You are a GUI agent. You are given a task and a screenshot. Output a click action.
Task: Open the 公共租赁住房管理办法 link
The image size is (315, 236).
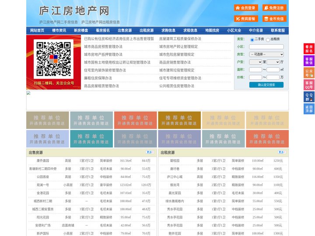coord(177,86)
